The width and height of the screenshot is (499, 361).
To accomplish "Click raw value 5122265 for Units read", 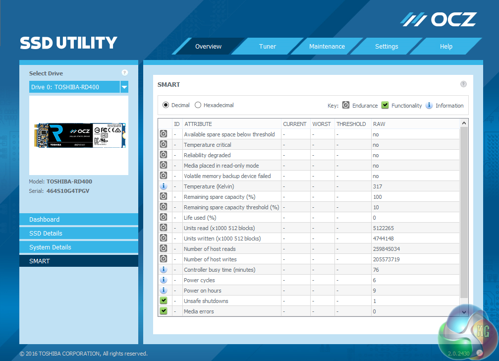I will (383, 228).
